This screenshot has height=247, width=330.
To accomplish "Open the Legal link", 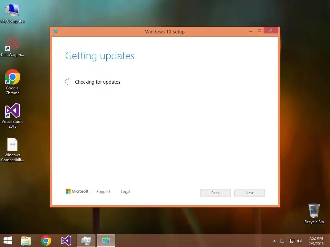I will [125, 192].
